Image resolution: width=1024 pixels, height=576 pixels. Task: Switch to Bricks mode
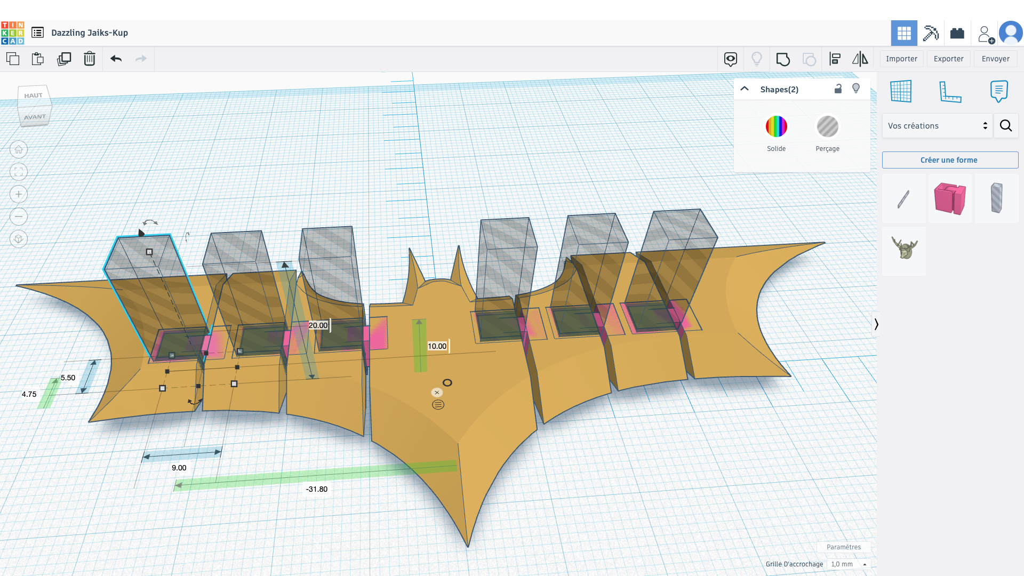pyautogui.click(x=957, y=33)
